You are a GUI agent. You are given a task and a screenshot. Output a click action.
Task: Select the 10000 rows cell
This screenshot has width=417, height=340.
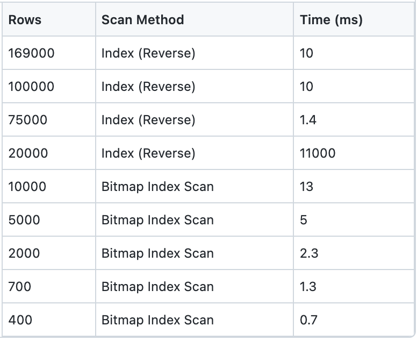pos(49,186)
